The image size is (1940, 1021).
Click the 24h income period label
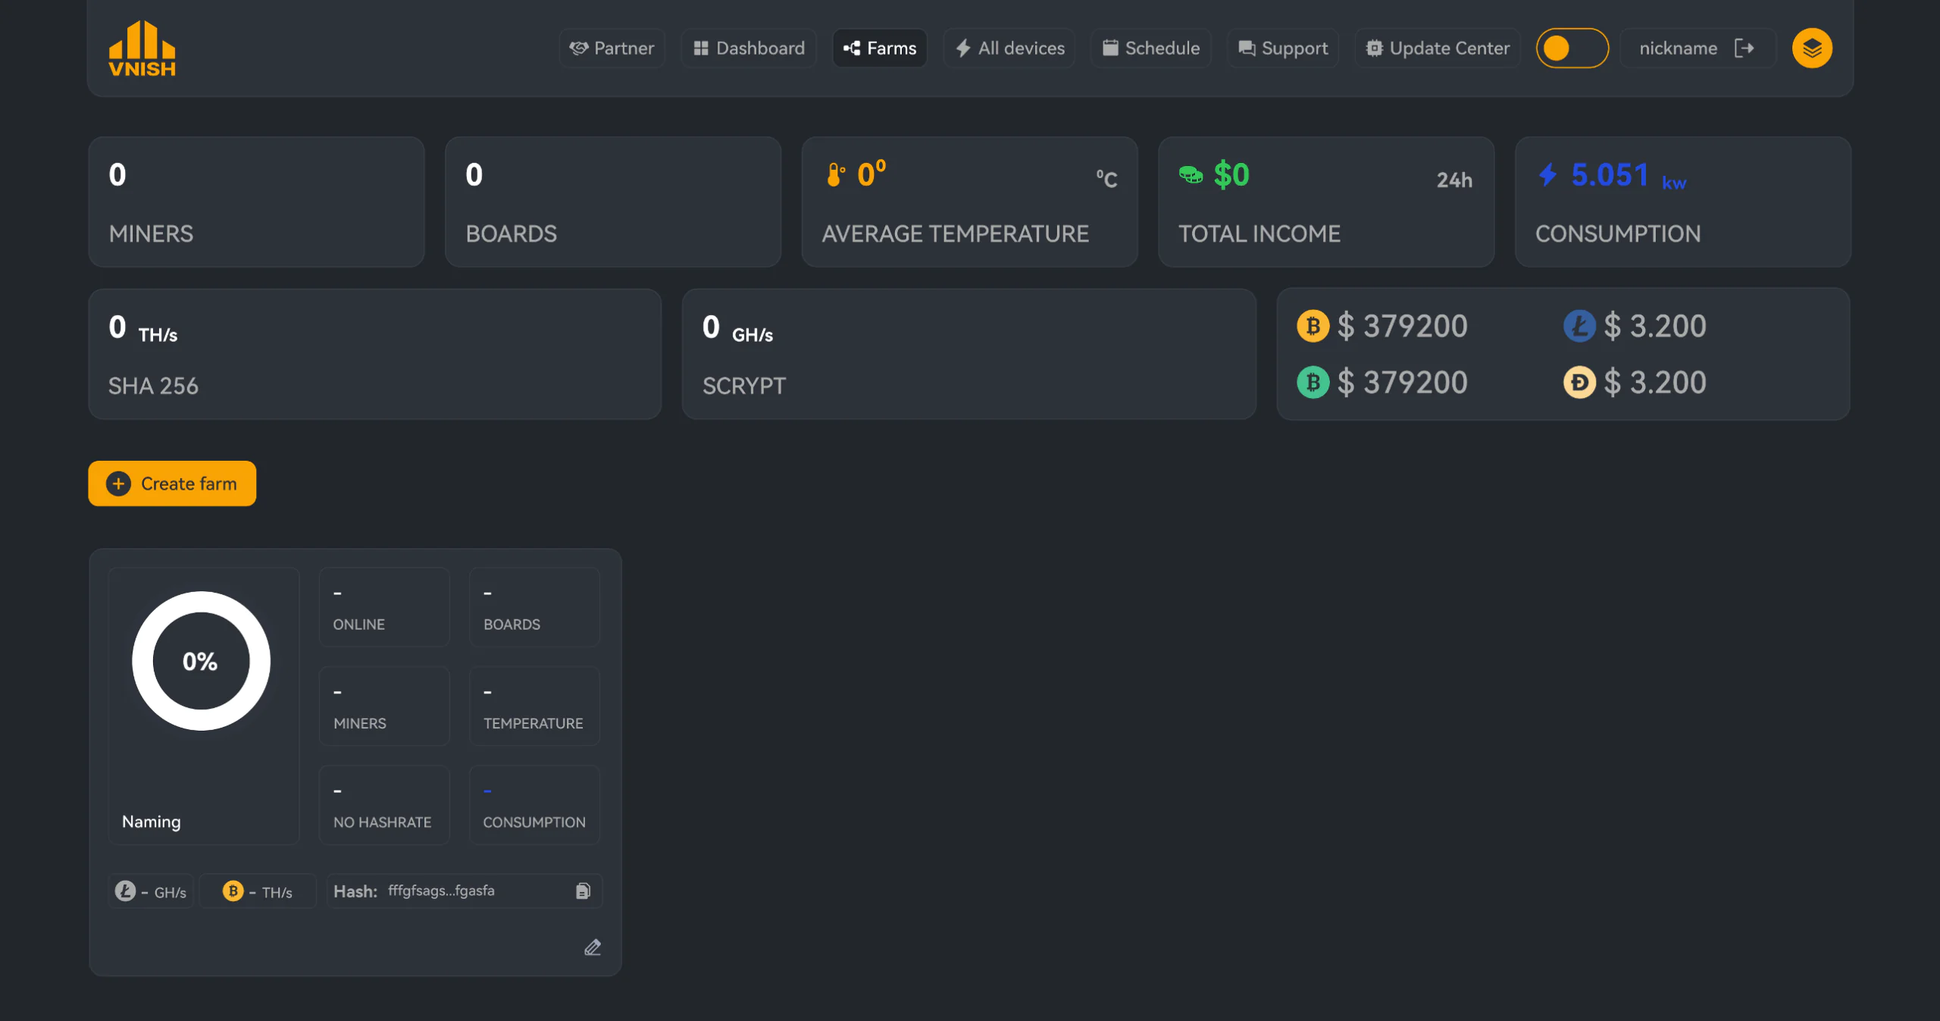[1454, 180]
